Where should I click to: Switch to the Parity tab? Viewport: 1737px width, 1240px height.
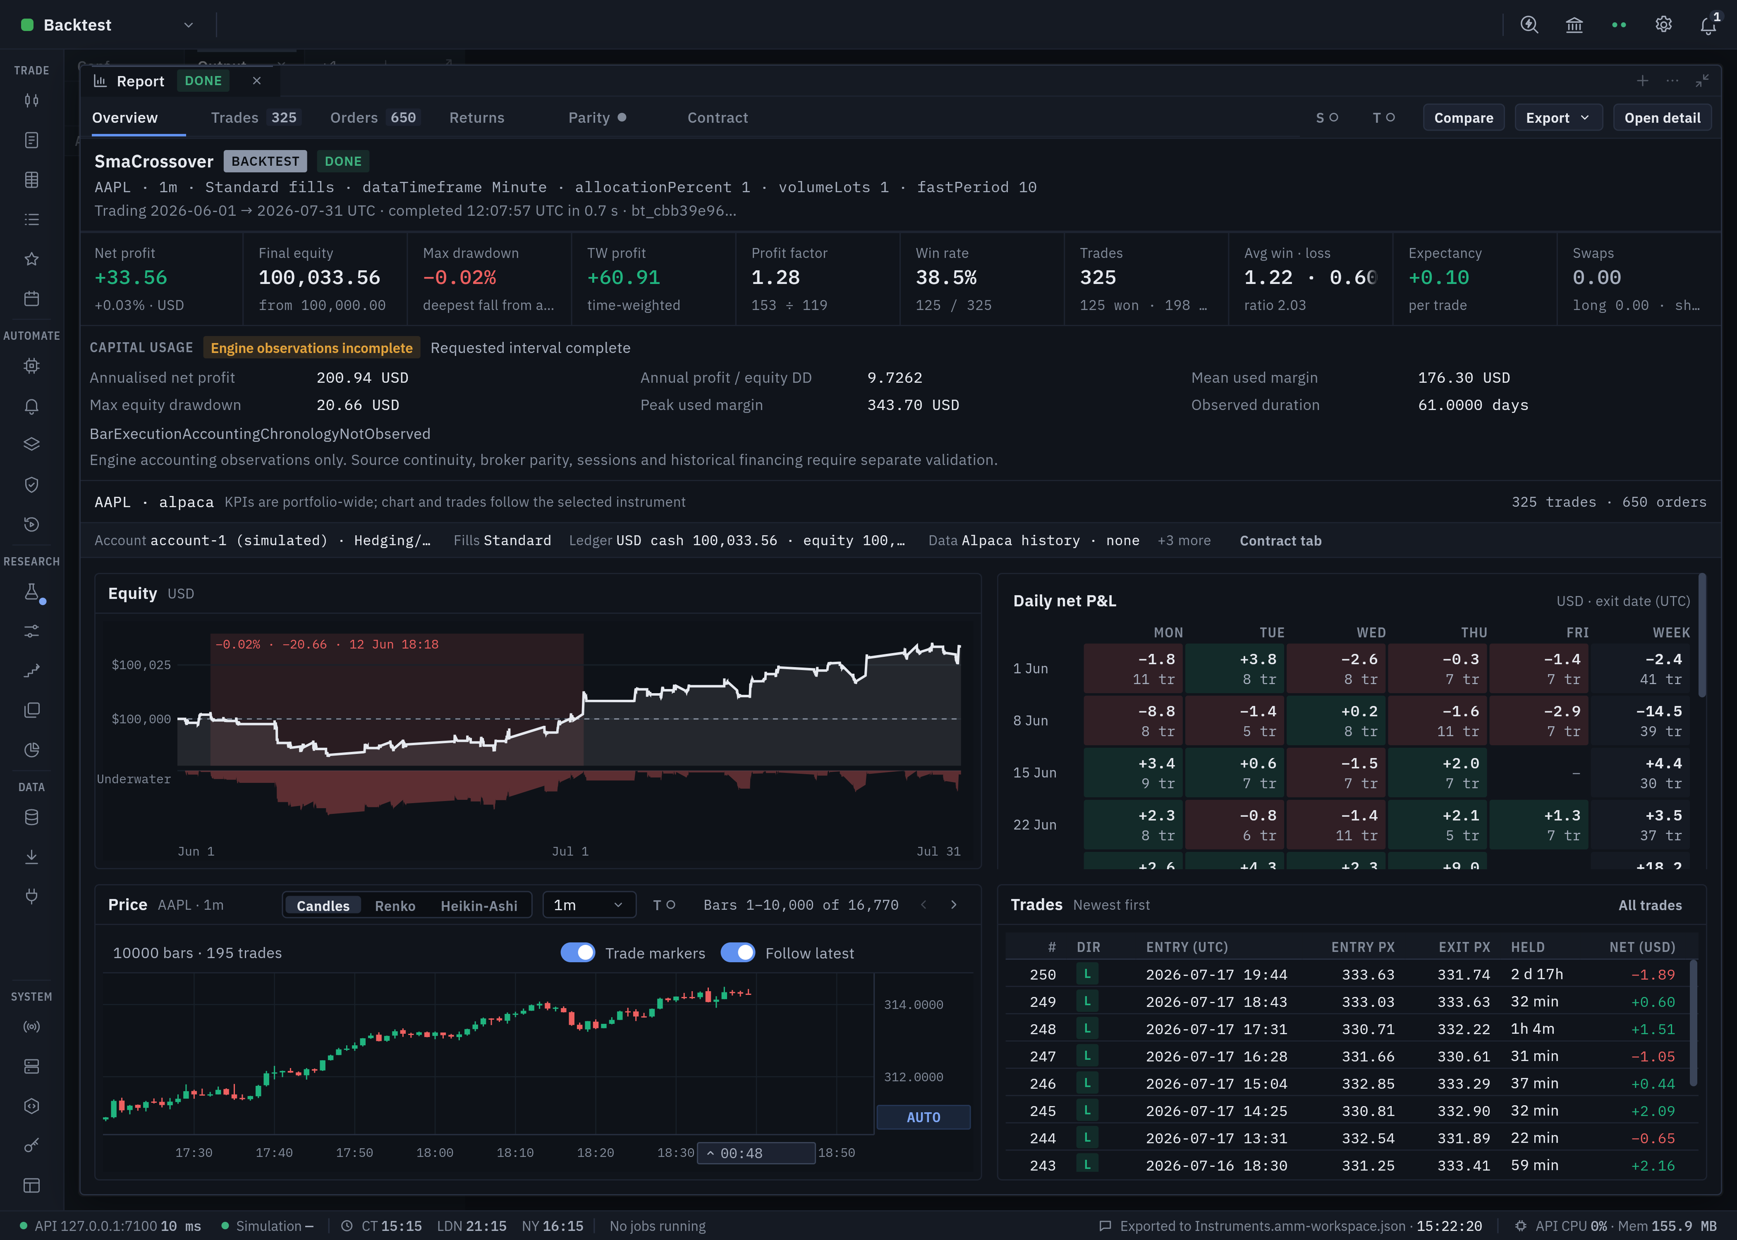(x=596, y=117)
